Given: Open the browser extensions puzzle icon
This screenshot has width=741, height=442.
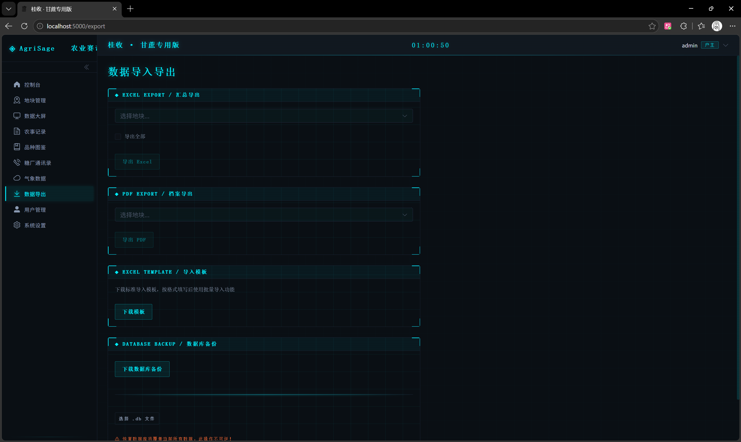Looking at the screenshot, I should (x=683, y=26).
